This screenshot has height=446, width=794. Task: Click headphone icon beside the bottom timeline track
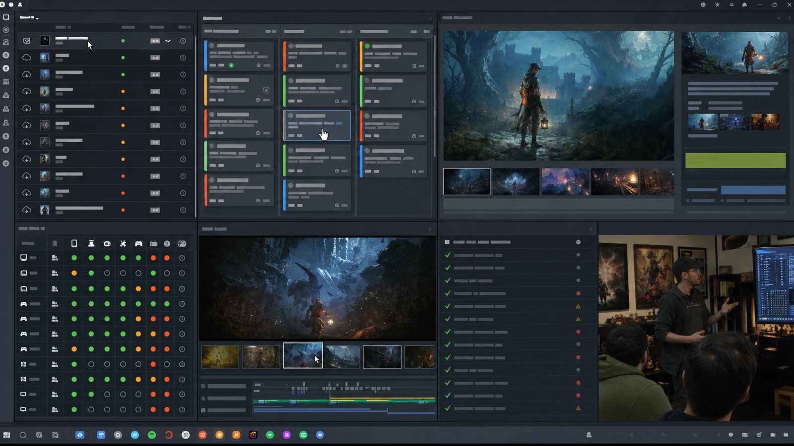203,410
